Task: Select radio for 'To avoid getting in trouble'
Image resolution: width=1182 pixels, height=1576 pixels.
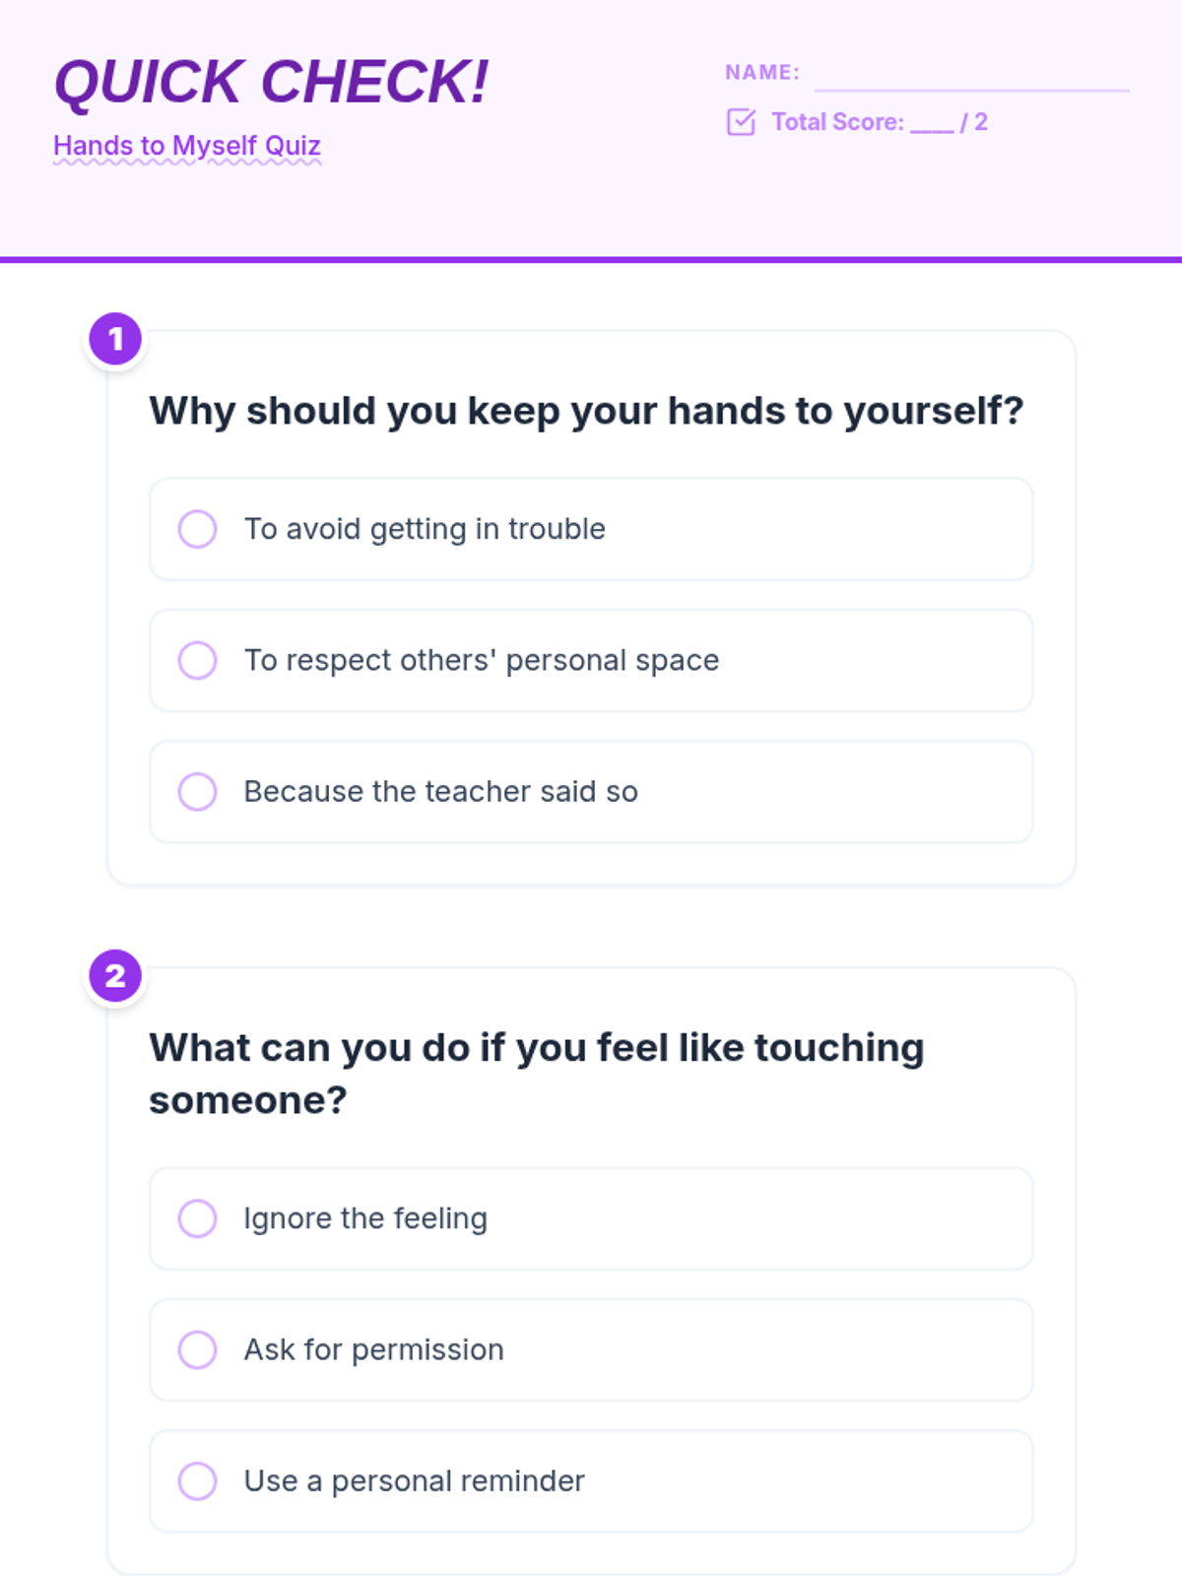Action: (197, 529)
